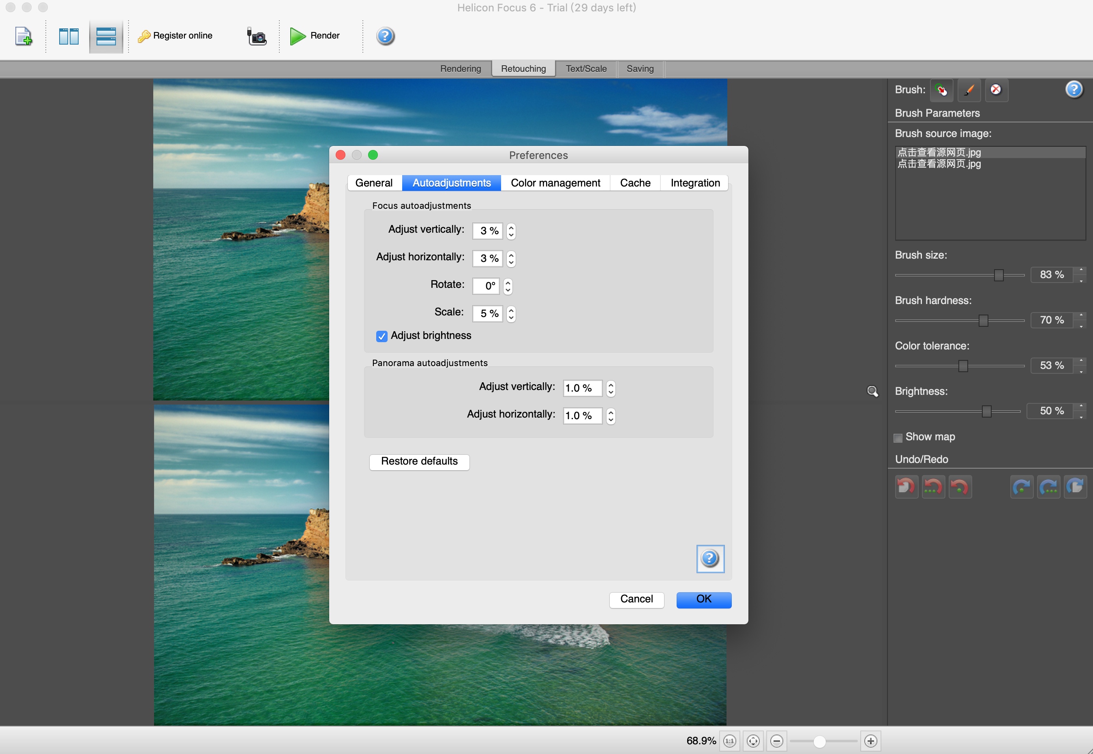Viewport: 1093px width, 754px height.
Task: Open help in the Brush panel
Action: pos(1074,89)
